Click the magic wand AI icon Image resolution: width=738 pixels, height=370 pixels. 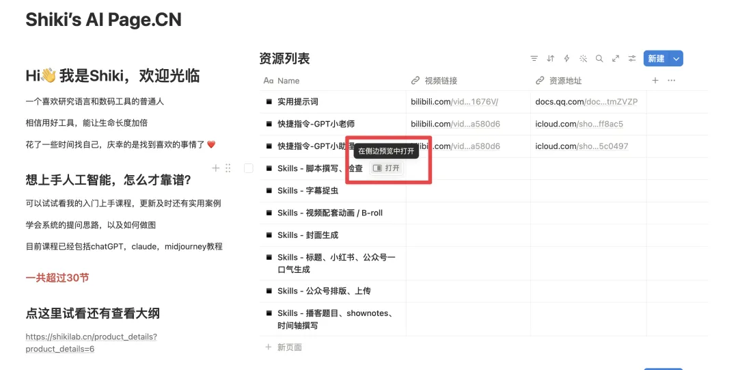coord(583,59)
